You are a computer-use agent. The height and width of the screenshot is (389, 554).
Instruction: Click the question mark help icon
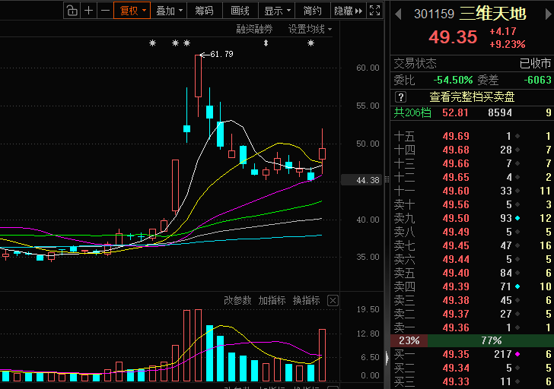coord(400,97)
